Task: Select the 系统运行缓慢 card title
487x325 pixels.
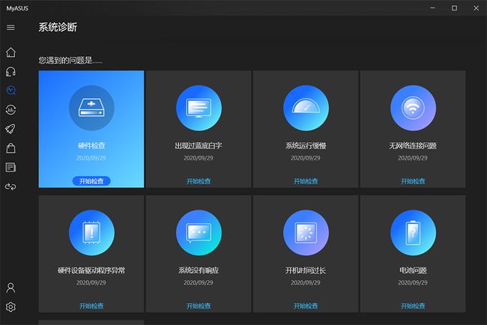Action: 306,145
